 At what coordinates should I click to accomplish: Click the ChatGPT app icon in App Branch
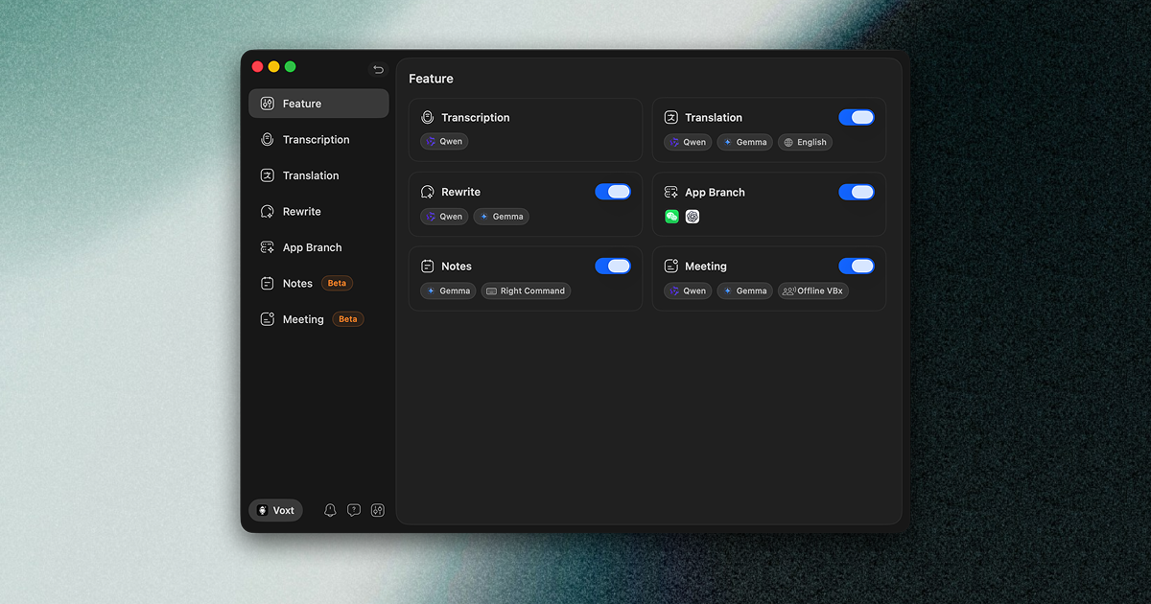pos(693,217)
